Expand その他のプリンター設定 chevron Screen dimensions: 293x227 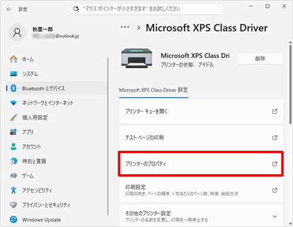tap(275, 216)
